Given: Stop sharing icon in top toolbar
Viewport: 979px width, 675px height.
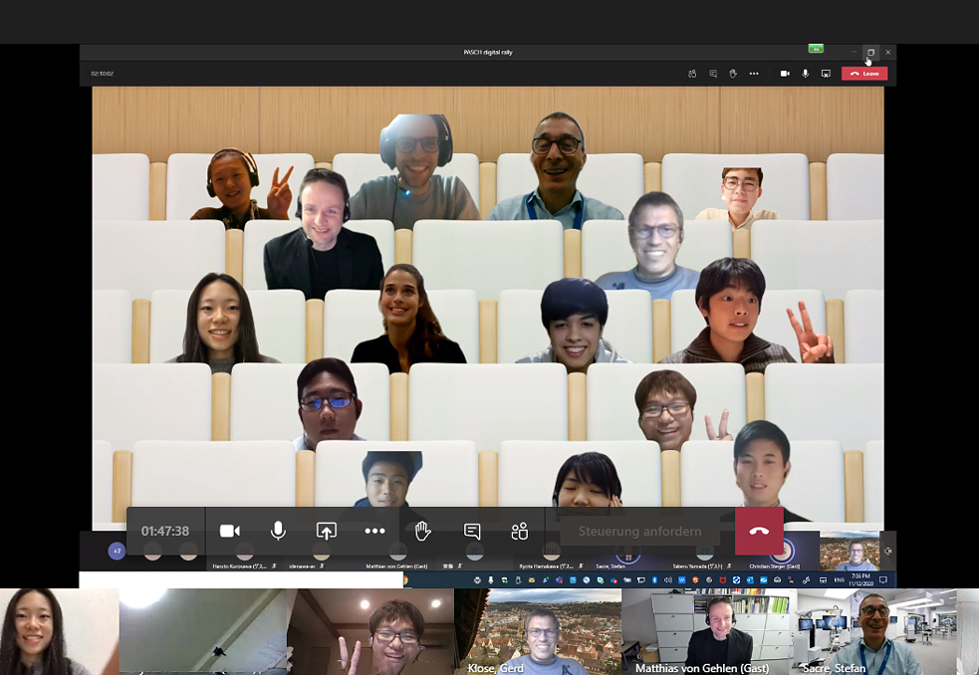Looking at the screenshot, I should point(826,74).
